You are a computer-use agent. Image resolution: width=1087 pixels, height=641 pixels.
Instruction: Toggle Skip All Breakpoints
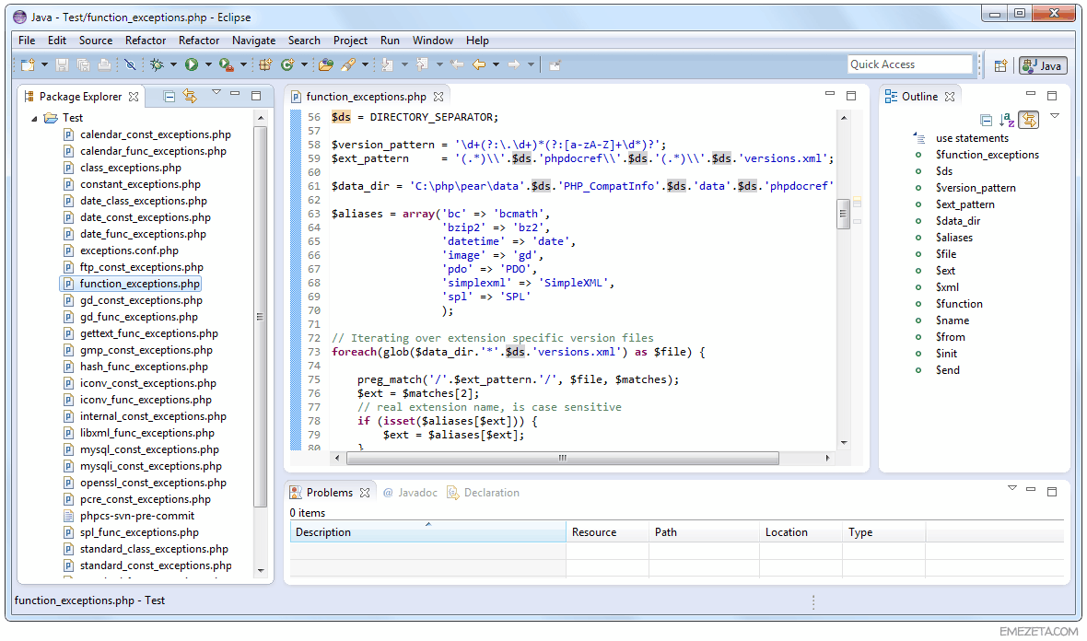[130, 65]
